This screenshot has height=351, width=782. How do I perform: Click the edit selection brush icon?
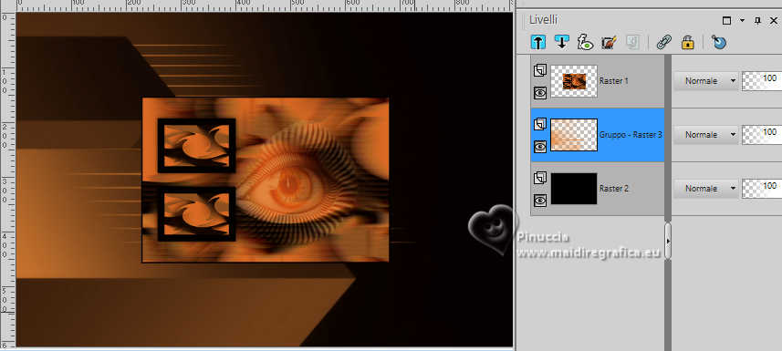tap(609, 42)
